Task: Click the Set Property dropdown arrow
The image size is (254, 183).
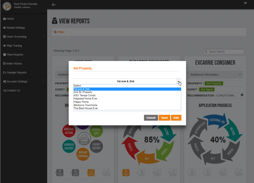Action: (x=178, y=81)
